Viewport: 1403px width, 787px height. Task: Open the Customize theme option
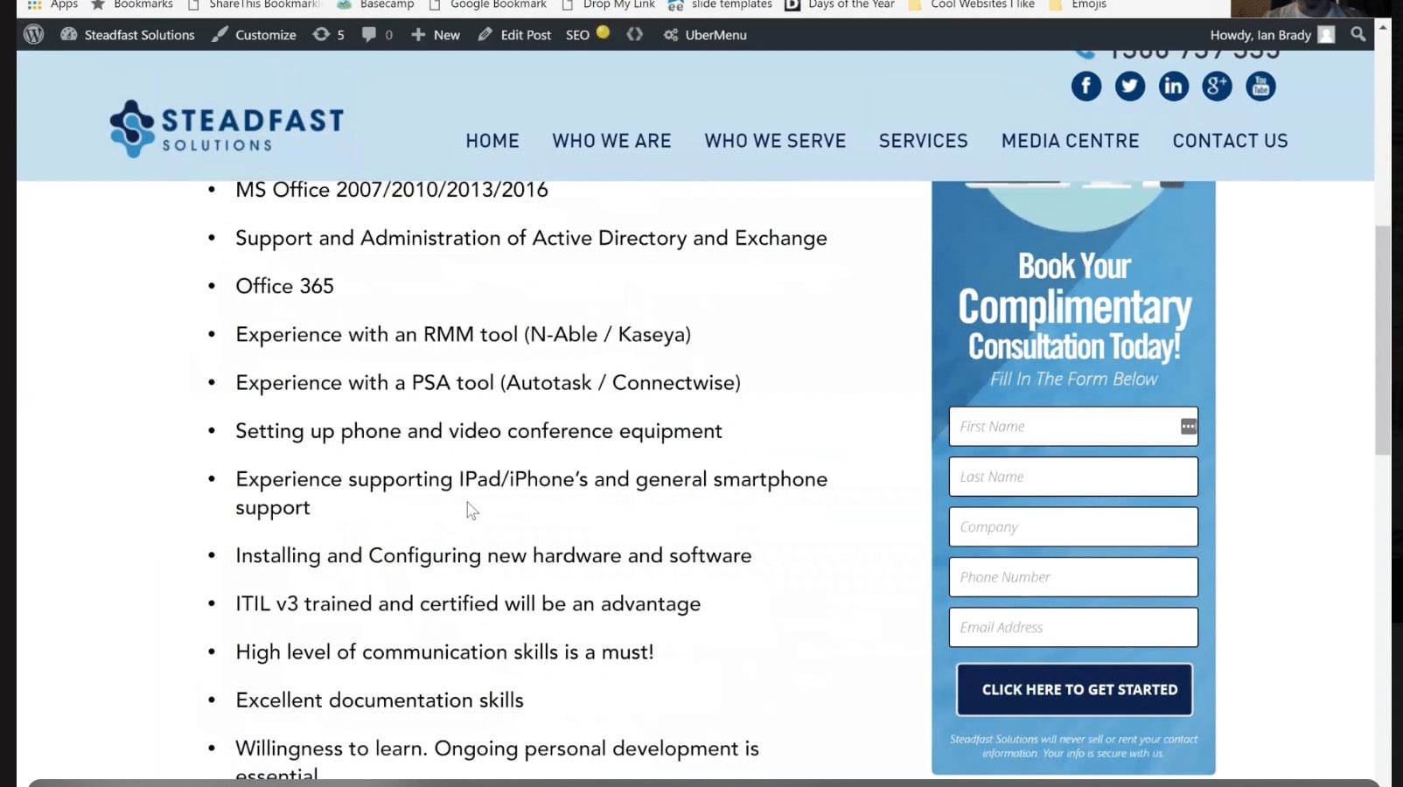pyautogui.click(x=255, y=35)
